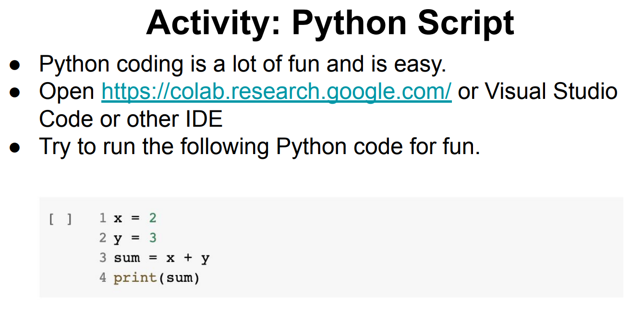Click the (sum) argument in the print call

[x=178, y=278]
